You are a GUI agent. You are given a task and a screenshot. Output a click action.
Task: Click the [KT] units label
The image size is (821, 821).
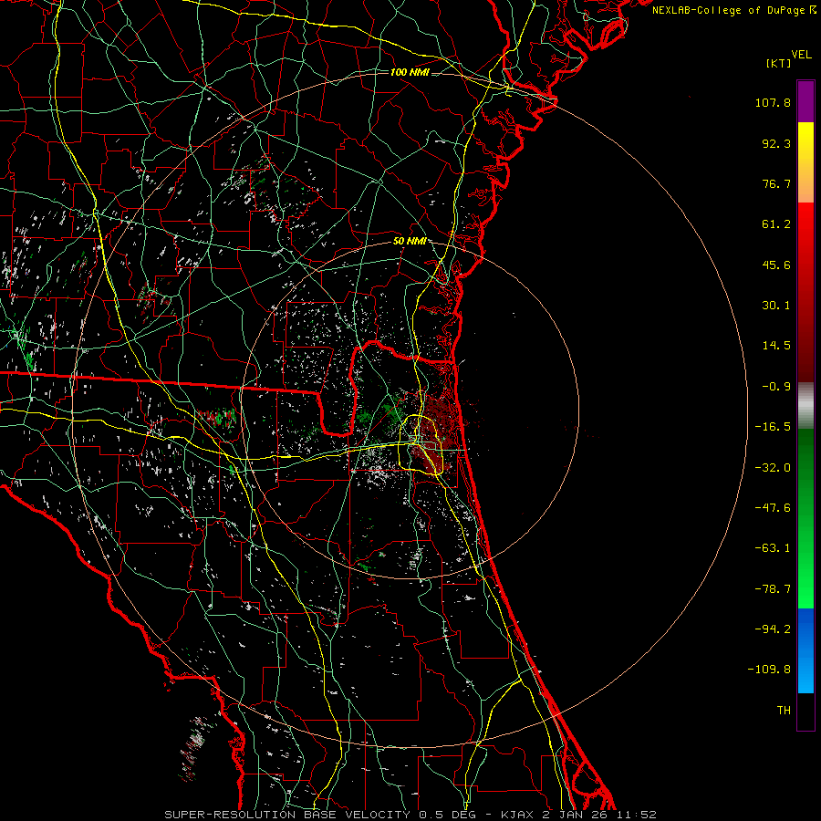tap(779, 63)
